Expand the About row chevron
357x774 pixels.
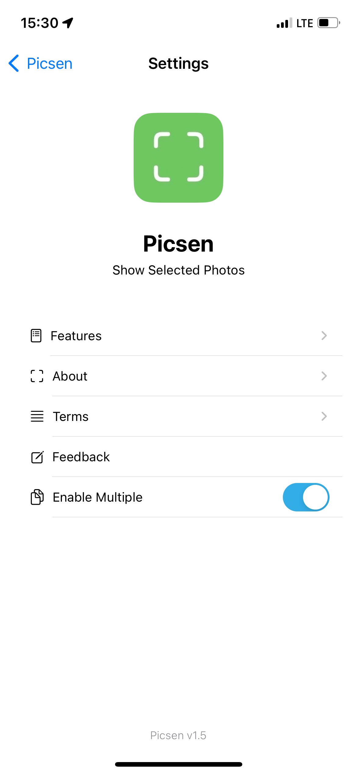[324, 376]
